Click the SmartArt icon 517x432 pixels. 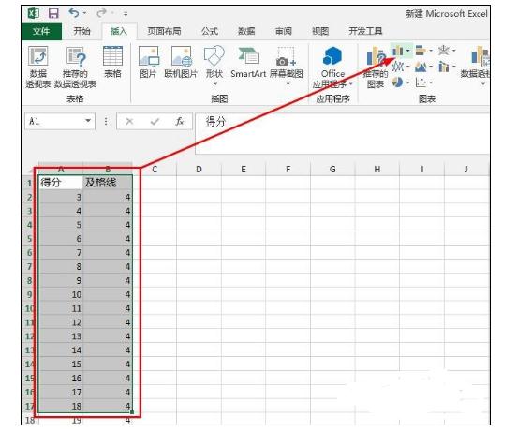click(248, 62)
